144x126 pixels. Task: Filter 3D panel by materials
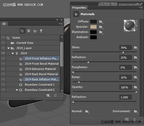35,31
